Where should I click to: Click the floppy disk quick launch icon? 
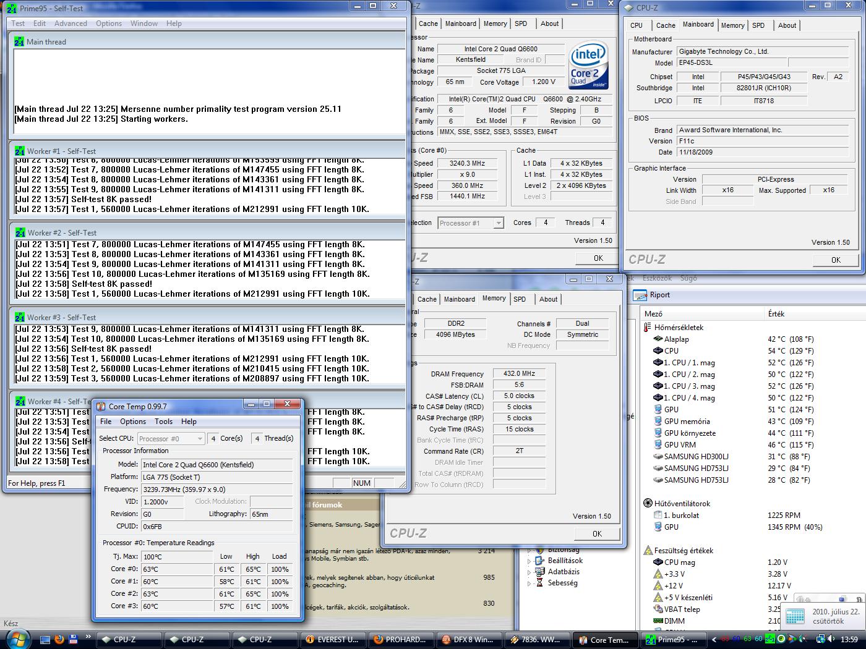pyautogui.click(x=73, y=639)
